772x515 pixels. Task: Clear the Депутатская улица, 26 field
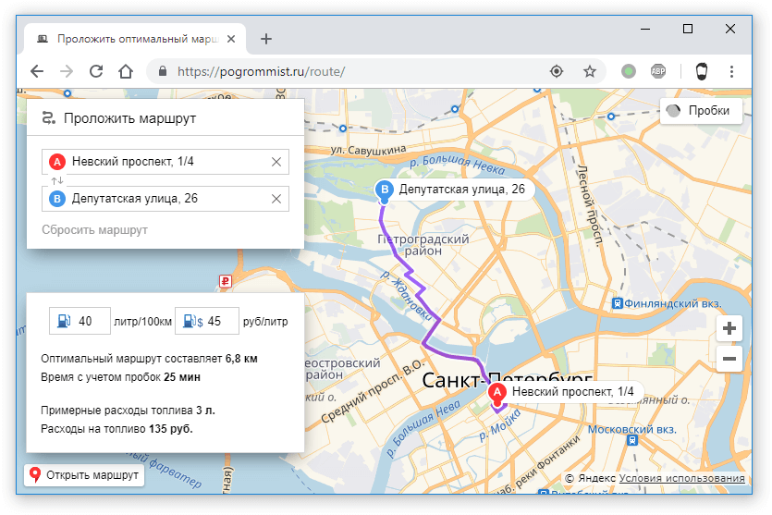[276, 199]
